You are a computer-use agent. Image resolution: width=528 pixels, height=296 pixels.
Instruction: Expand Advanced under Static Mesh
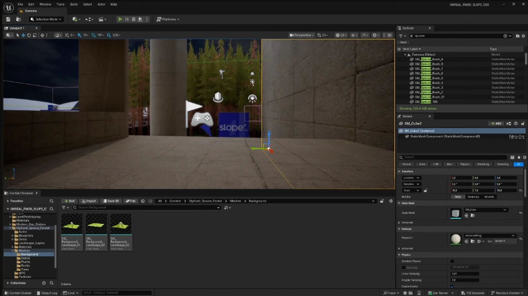point(400,223)
